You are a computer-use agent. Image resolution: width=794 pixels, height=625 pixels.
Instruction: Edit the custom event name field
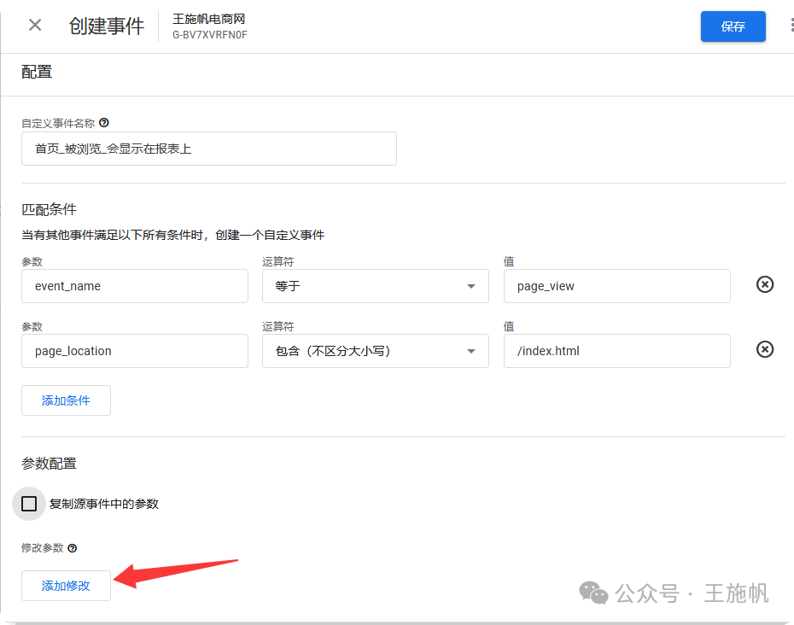pos(208,149)
